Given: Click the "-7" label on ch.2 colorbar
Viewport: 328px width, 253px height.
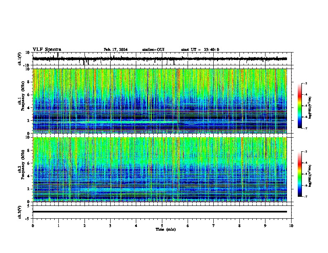Looking at the screenshot, I should coord(305,196).
